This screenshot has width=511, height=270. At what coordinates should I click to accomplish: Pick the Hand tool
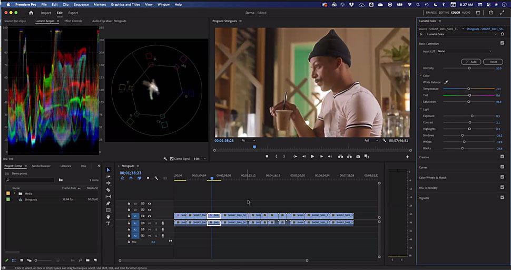tap(109, 217)
